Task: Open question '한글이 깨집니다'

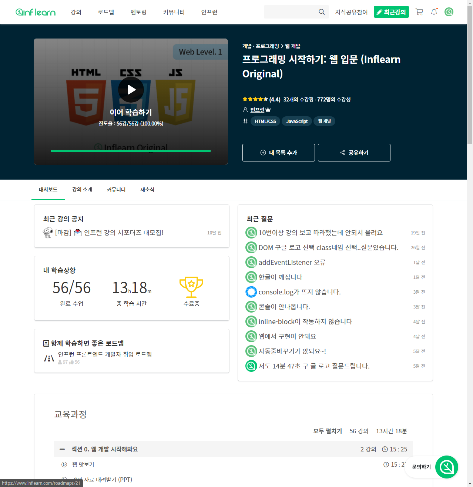Action: 280,277
